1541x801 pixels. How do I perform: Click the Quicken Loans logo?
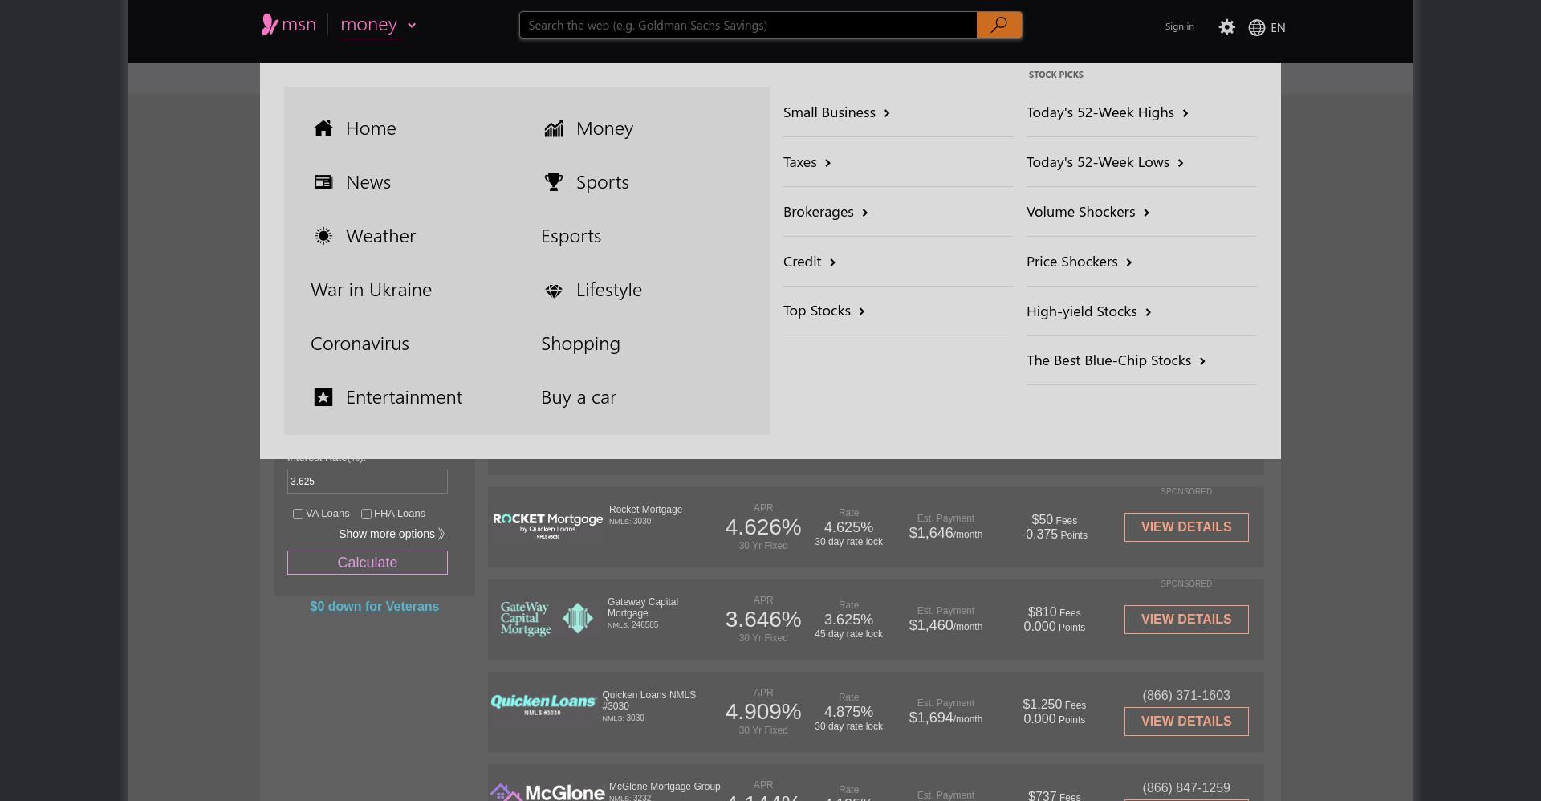(543, 705)
